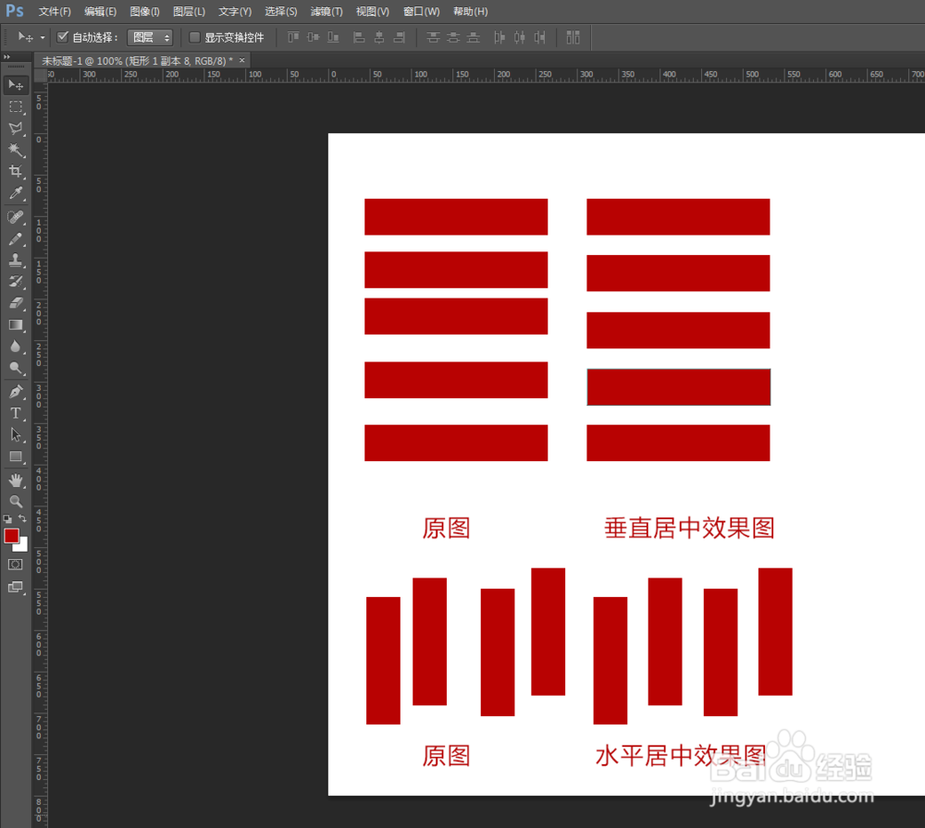Image resolution: width=925 pixels, height=828 pixels.
Task: Open the 图像(I) menu
Action: 144,12
